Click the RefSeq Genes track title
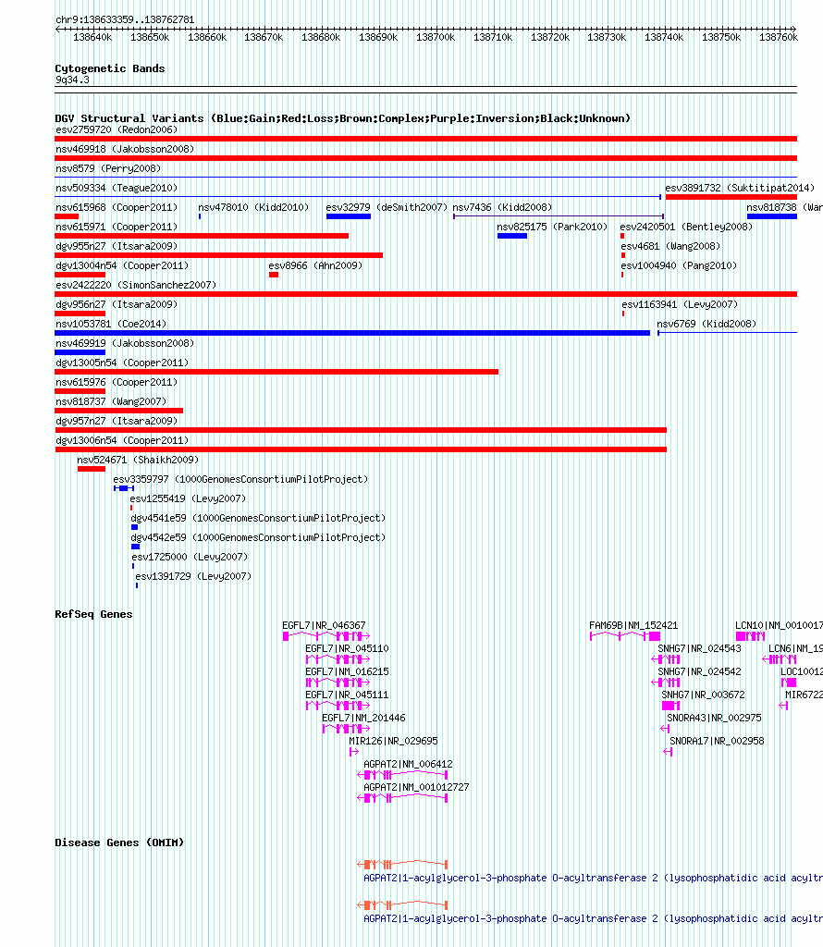 tap(93, 614)
